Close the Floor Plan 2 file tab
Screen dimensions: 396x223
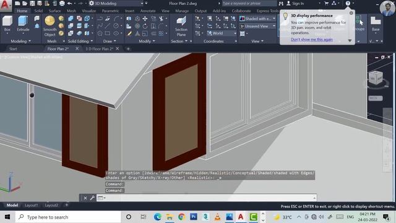[x=77, y=48]
